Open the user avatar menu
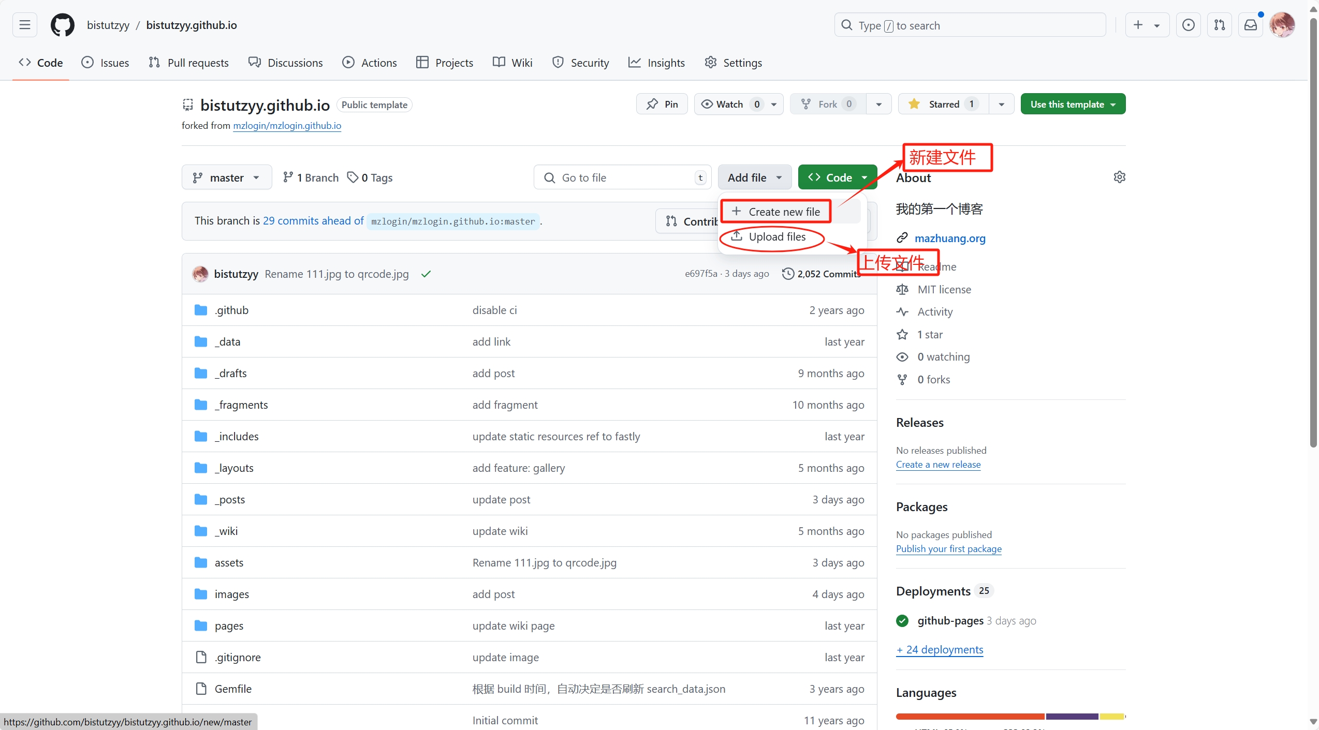The image size is (1319, 730). click(x=1282, y=25)
